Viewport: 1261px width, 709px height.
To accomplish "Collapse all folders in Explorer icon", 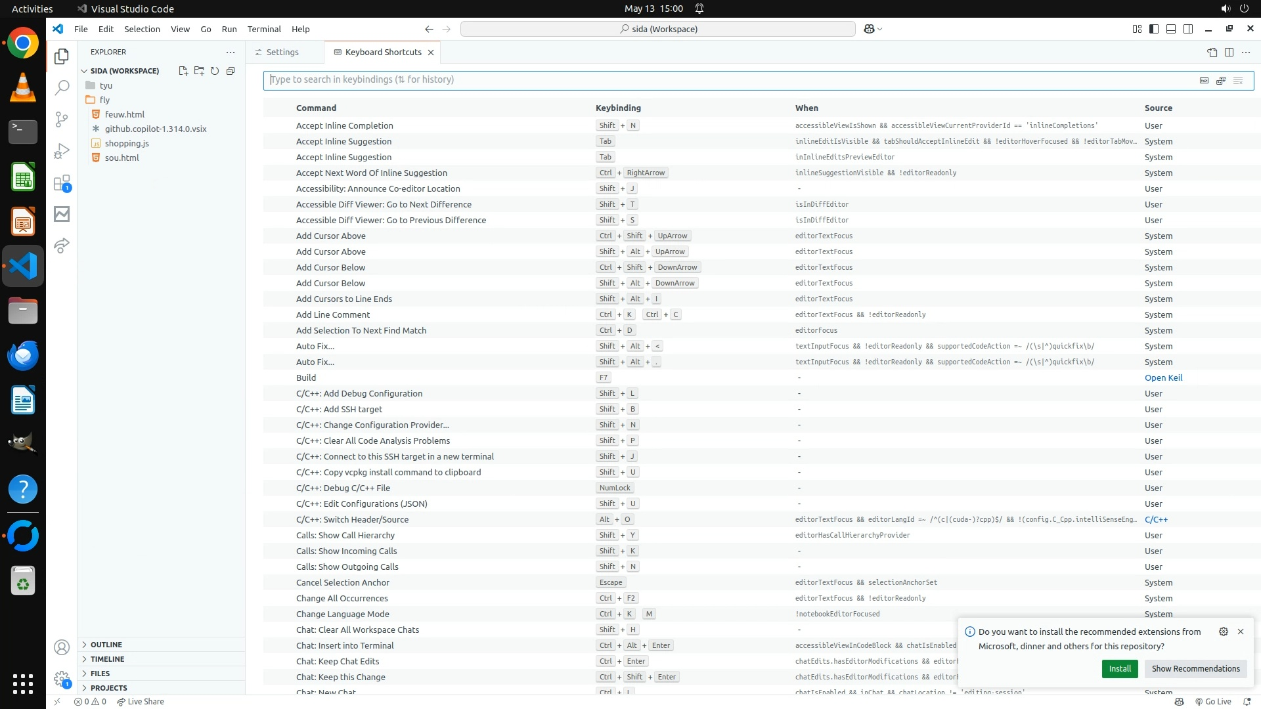I will point(231,71).
